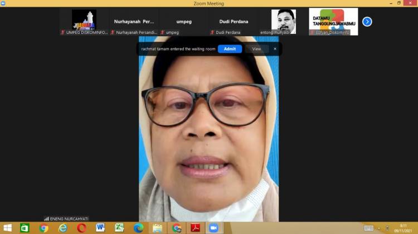
Task: Open Adobe Acrobat Reader from the taskbar
Action: pyautogui.click(x=196, y=228)
